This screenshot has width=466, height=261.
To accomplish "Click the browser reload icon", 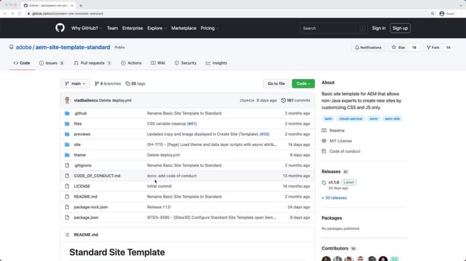I will tap(20, 14).
